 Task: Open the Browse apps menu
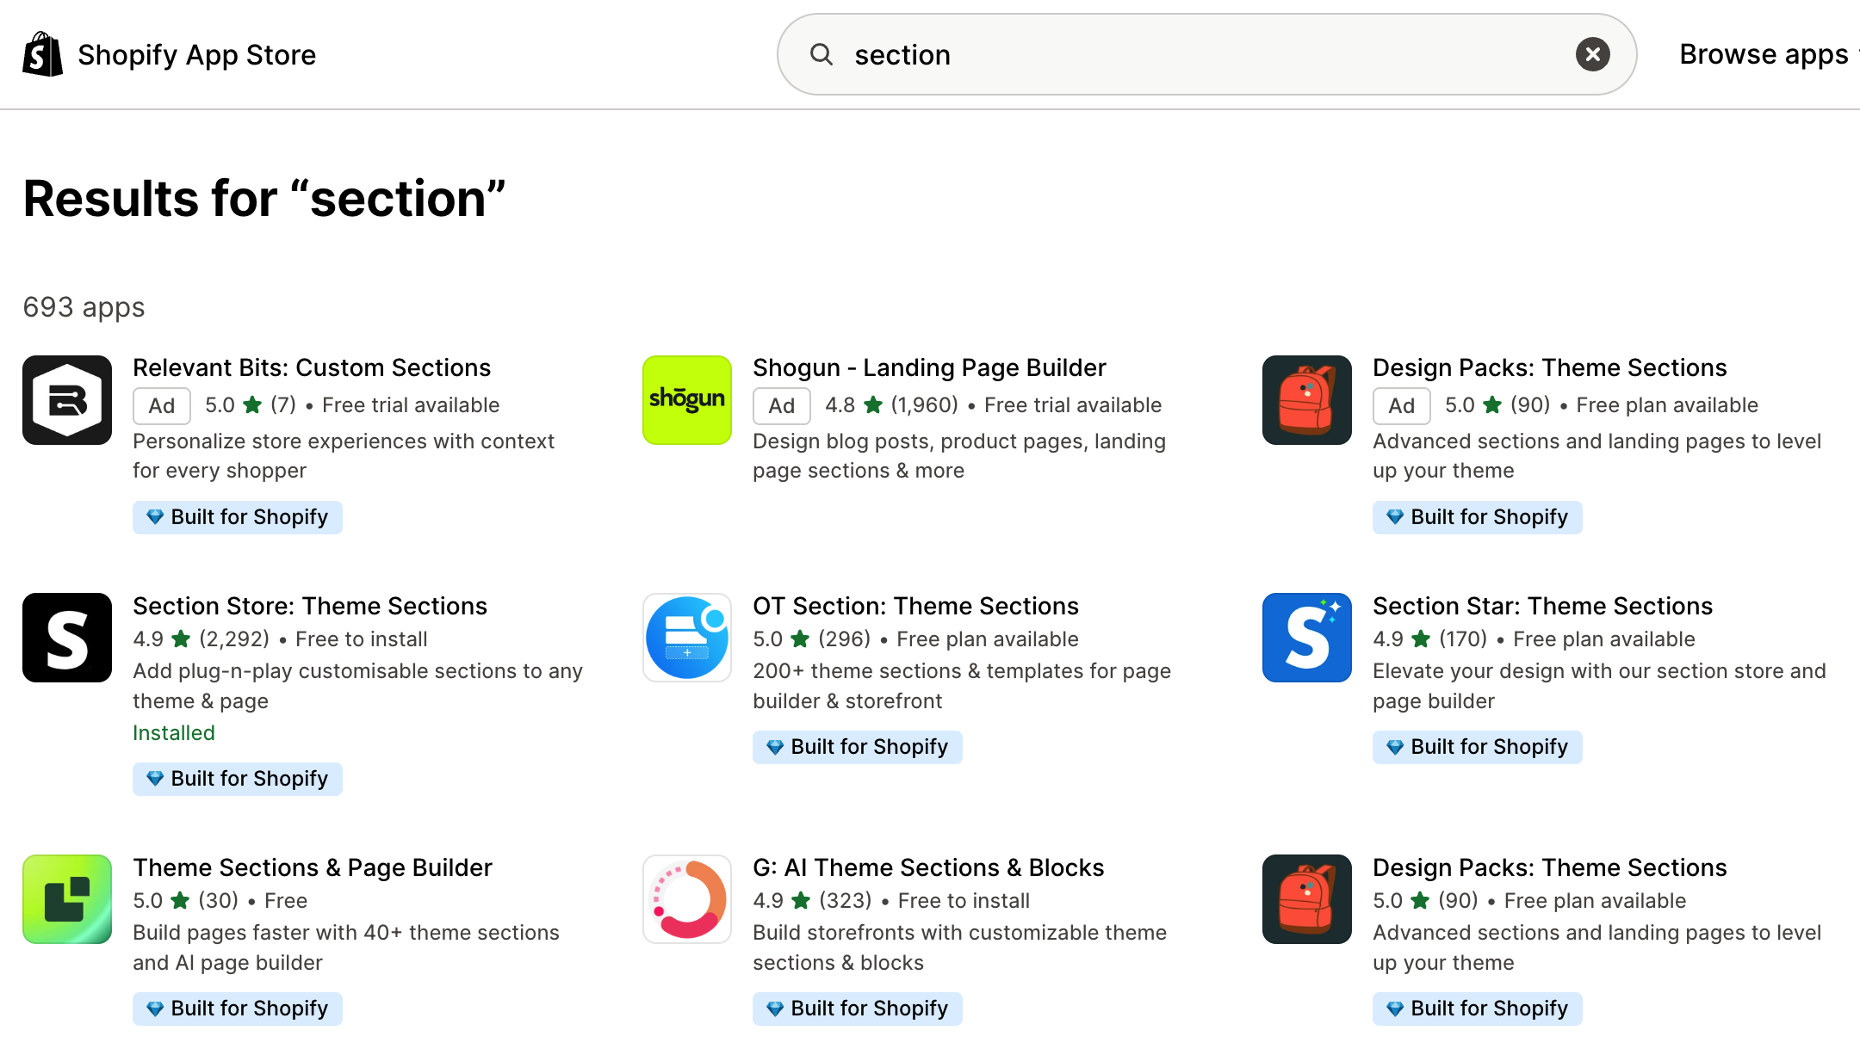tap(1764, 54)
